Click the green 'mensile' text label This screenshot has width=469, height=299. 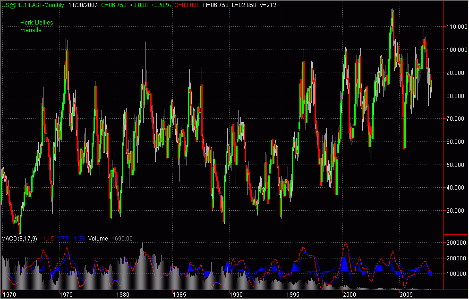click(31, 30)
